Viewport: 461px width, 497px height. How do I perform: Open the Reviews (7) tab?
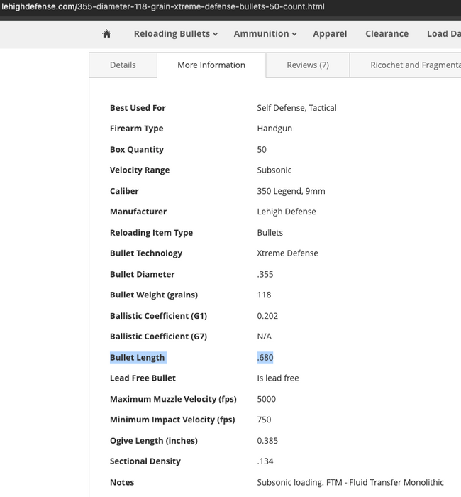(308, 65)
